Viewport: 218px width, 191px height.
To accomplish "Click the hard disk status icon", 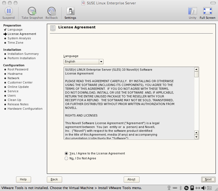I will coord(192,188).
